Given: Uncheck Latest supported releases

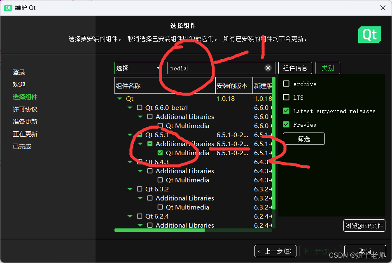Looking at the screenshot, I should pyautogui.click(x=286, y=111).
